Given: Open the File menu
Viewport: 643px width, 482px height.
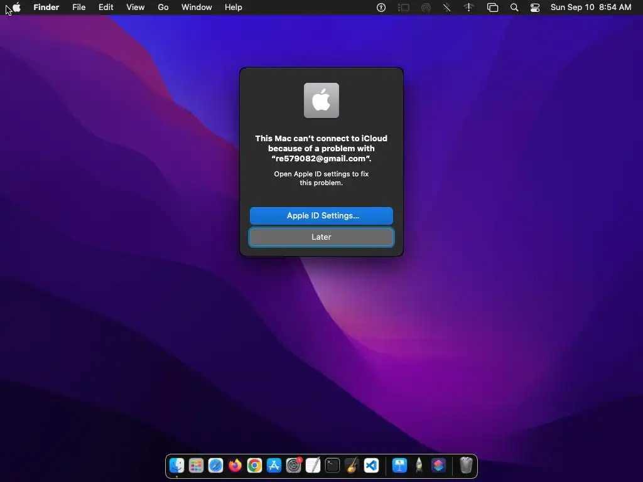Looking at the screenshot, I should 78,8.
